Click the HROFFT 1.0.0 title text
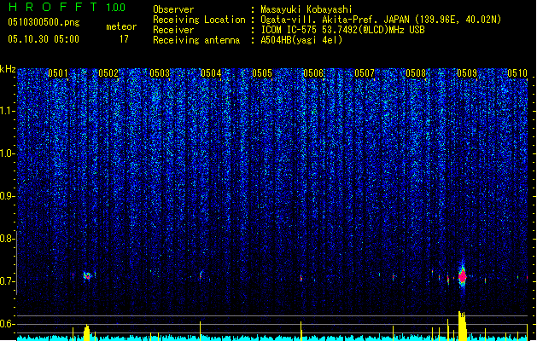Image resolution: width=537 pixels, height=341 pixels. coord(67,7)
